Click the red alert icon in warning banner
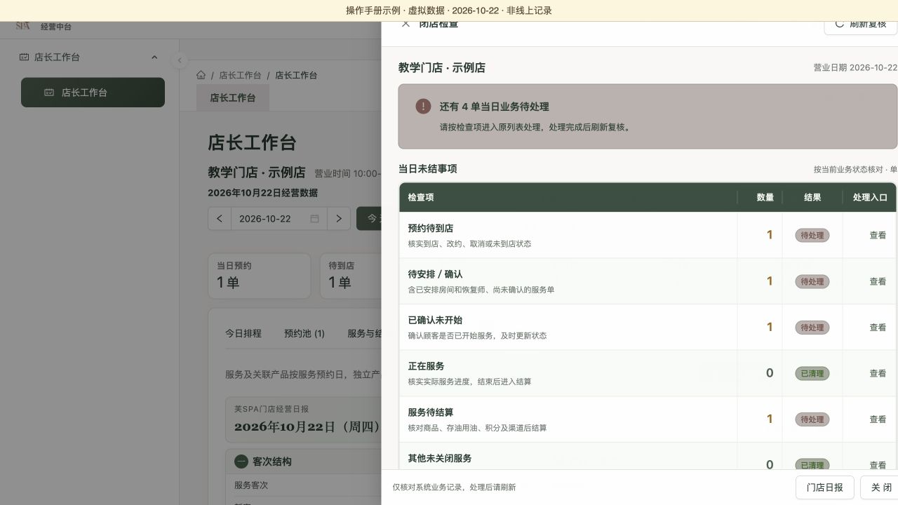Image resolution: width=898 pixels, height=505 pixels. (x=423, y=106)
